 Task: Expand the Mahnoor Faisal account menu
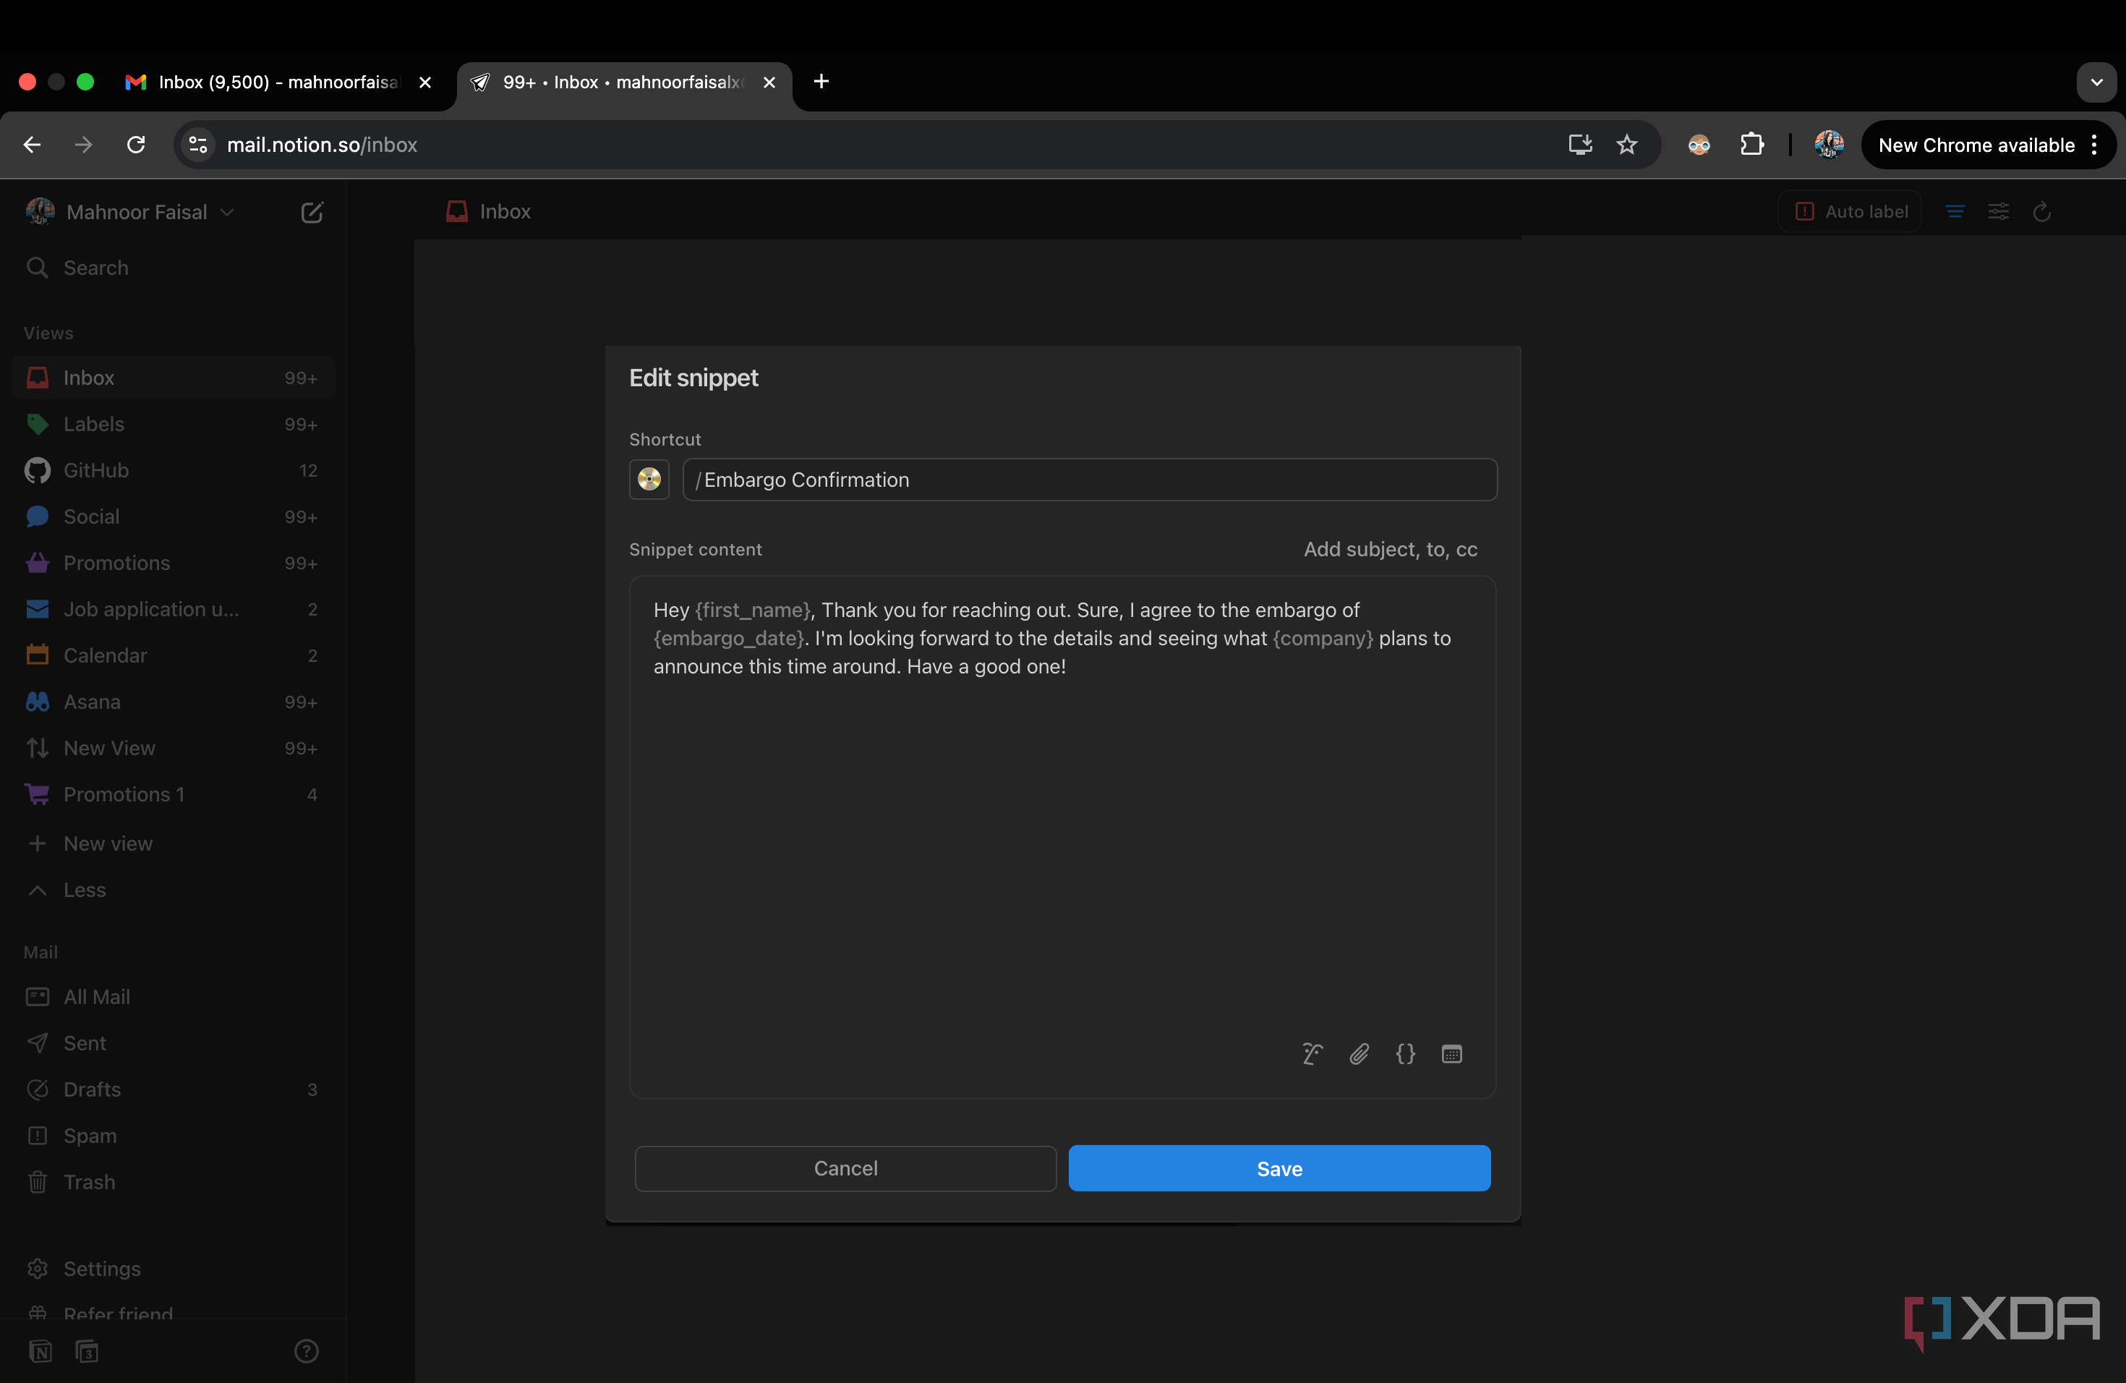tap(130, 212)
